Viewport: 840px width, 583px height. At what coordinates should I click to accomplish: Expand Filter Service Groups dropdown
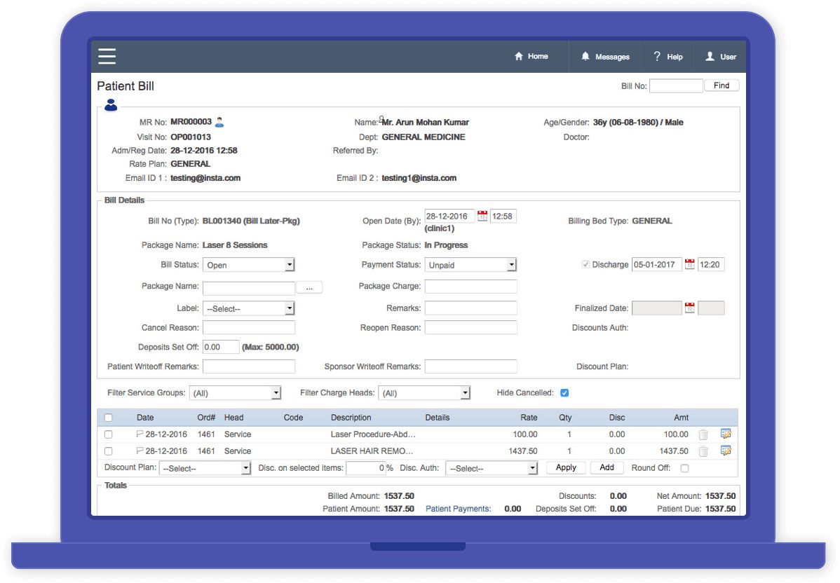click(x=235, y=393)
